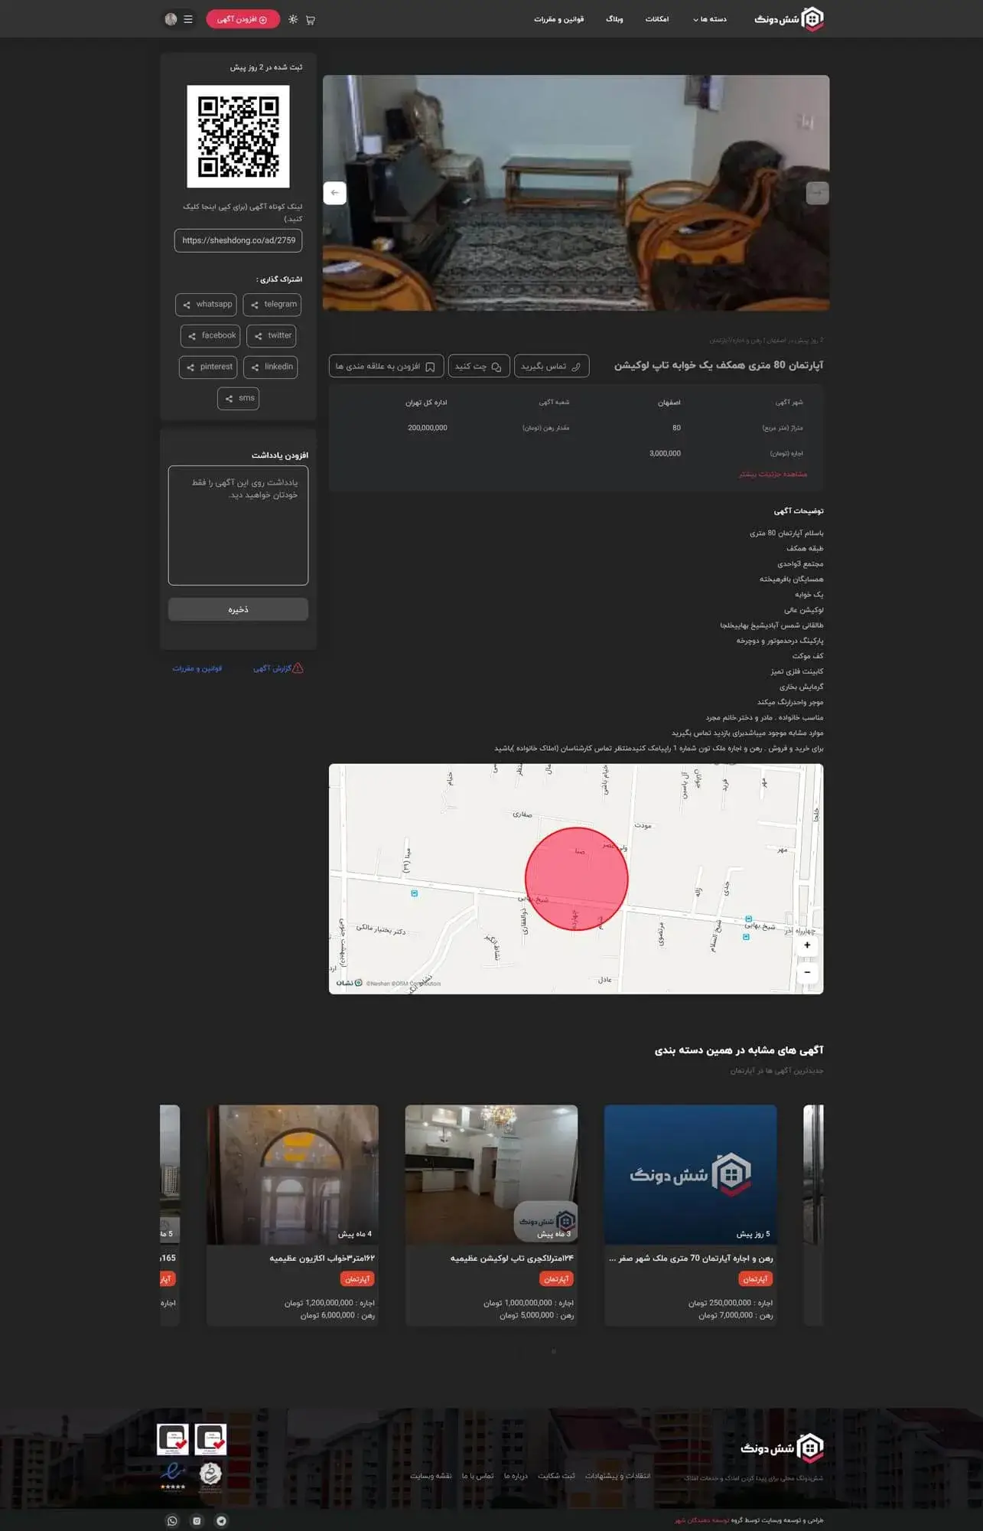The image size is (983, 1531).
Task: Zoom in the map with plus button
Action: click(807, 945)
